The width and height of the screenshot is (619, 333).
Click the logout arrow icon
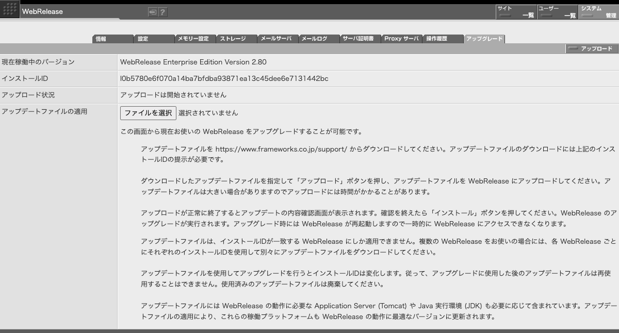153,12
